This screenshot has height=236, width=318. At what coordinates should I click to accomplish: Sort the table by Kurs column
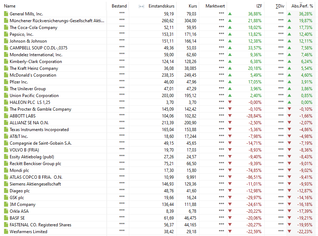[193, 6]
